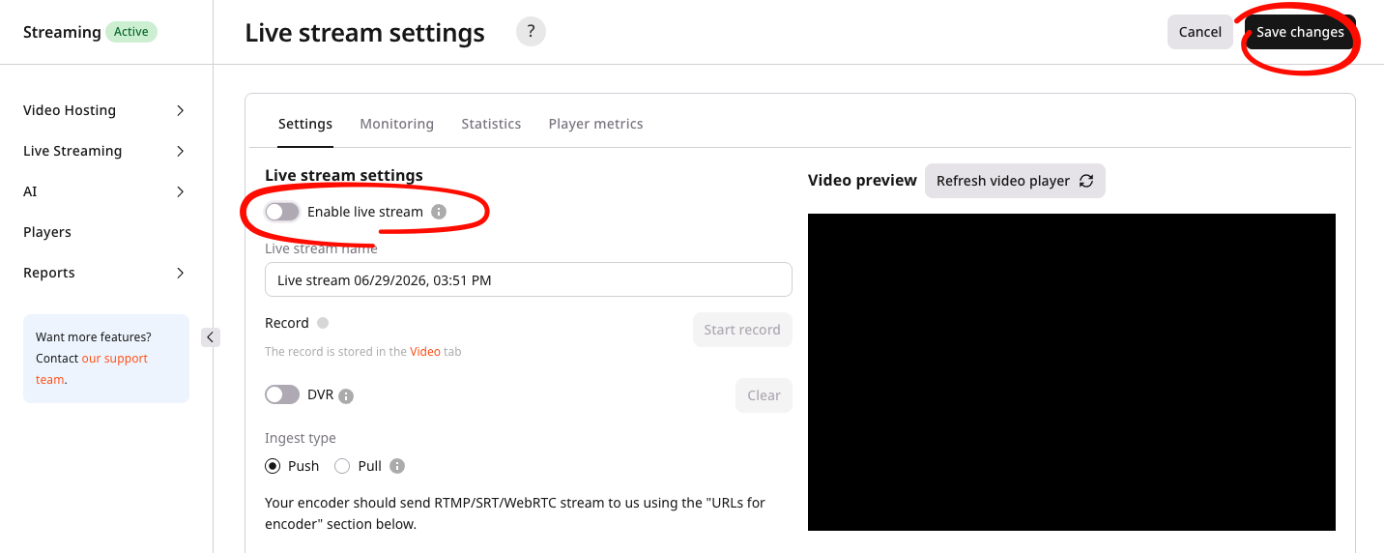Image resolution: width=1384 pixels, height=553 pixels.
Task: Open the Video tab link
Action: click(x=425, y=352)
